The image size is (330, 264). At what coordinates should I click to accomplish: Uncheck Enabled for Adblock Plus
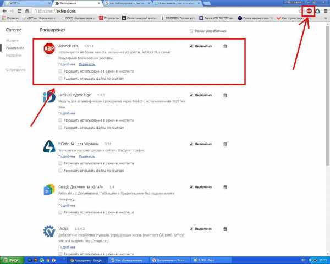191,46
